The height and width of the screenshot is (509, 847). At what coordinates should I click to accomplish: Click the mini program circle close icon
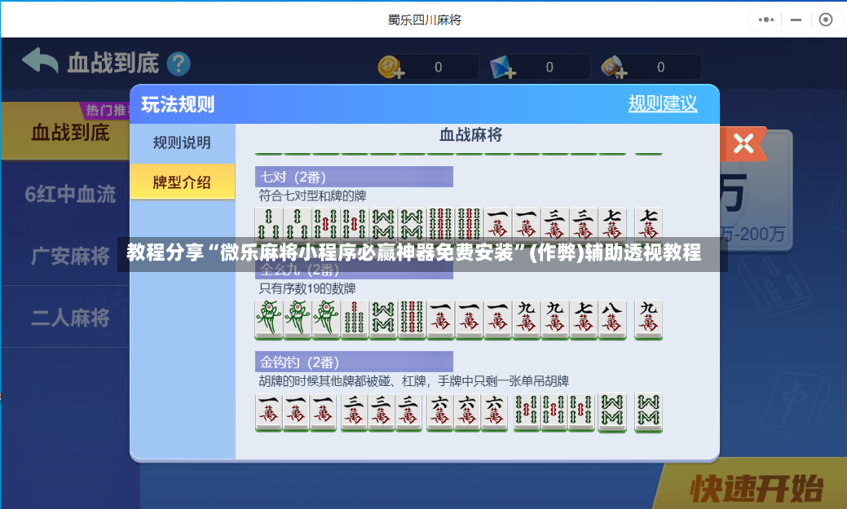coord(825,20)
